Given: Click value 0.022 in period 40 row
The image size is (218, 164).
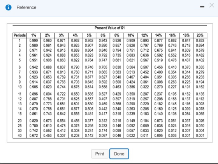Looking at the screenshot, I should point(131,135).
